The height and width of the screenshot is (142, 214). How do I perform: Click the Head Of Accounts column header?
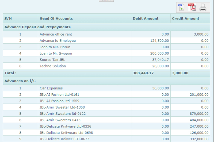(x=56, y=18)
